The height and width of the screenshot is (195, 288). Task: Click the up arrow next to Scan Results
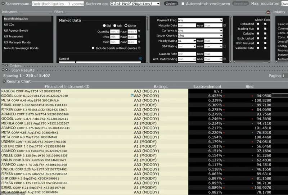coord(3,69)
